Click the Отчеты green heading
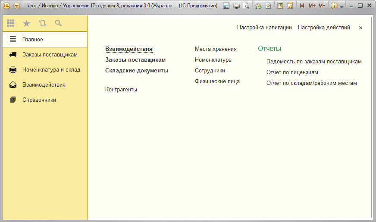Image resolution: width=376 pixels, height=222 pixels. tap(269, 48)
